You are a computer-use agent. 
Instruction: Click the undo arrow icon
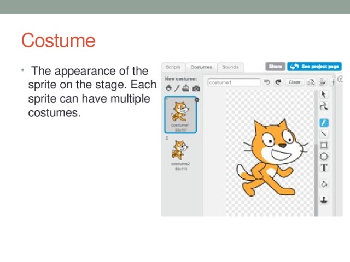coord(267,82)
